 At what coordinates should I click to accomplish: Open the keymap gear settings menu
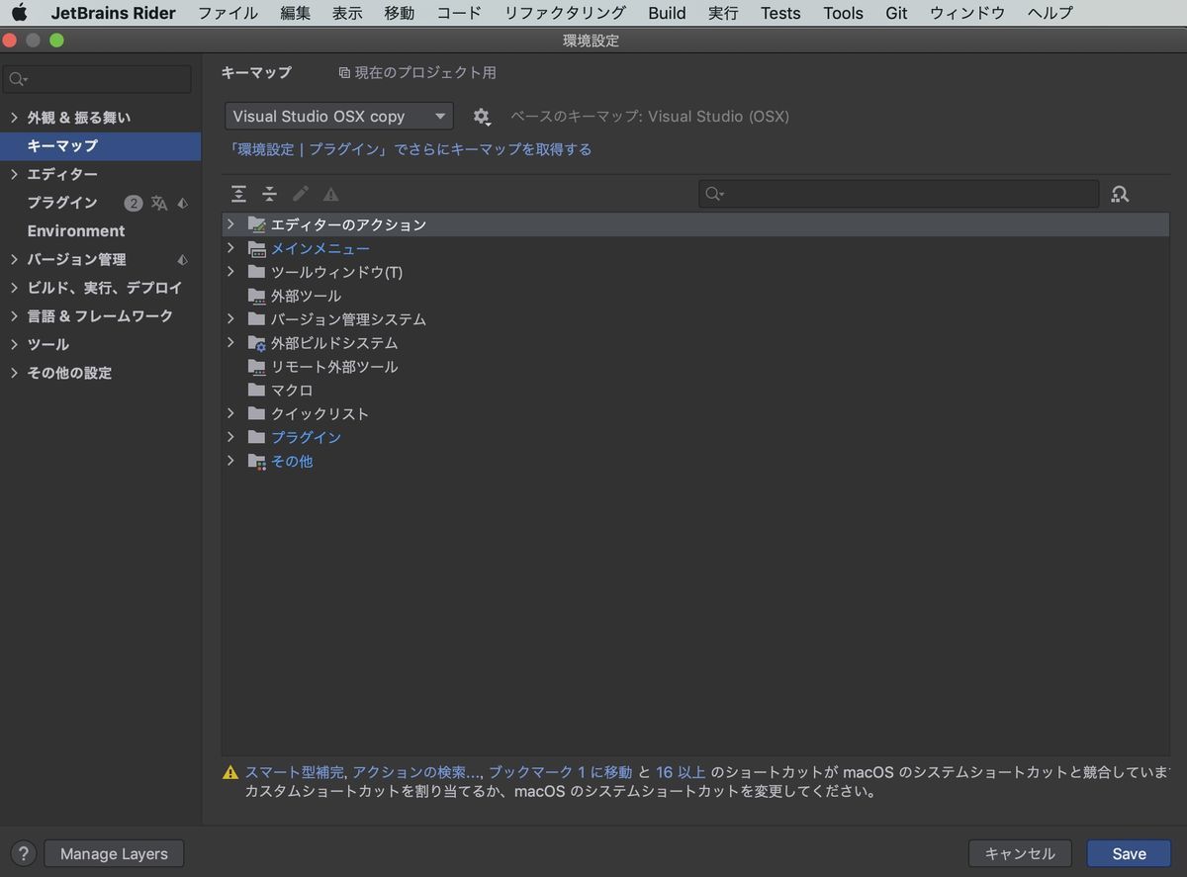click(482, 116)
